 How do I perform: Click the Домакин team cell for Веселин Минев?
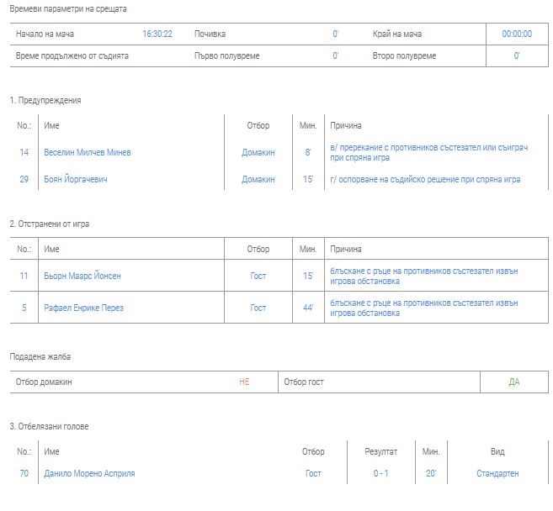tap(258, 153)
